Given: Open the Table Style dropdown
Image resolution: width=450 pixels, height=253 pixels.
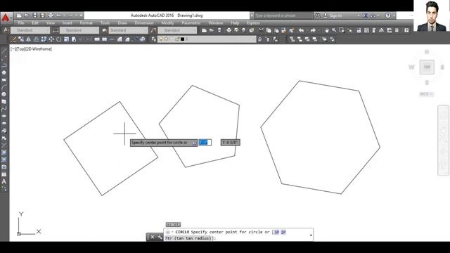Looking at the screenshot, I should tap(128, 30).
